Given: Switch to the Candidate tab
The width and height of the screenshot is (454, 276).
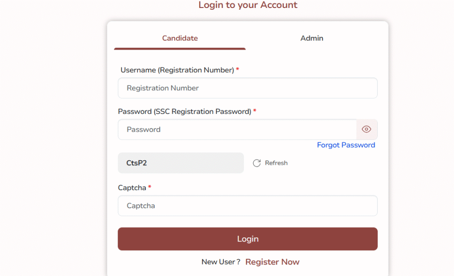Looking at the screenshot, I should (x=180, y=38).
